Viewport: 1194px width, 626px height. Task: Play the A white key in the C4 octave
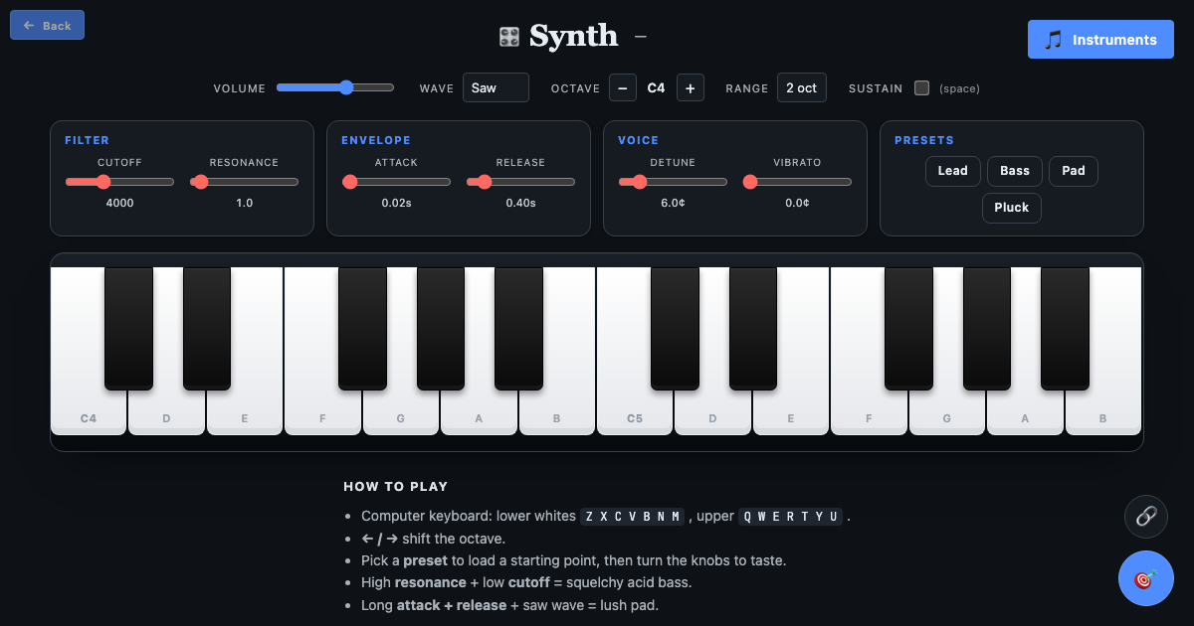pyautogui.click(x=479, y=412)
